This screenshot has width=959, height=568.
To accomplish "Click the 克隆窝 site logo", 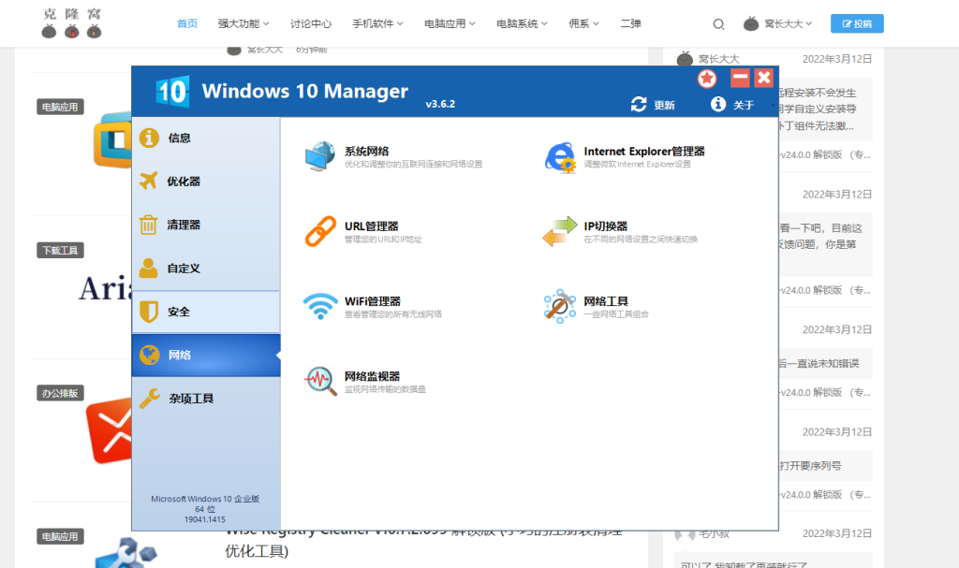I will pos(72,23).
